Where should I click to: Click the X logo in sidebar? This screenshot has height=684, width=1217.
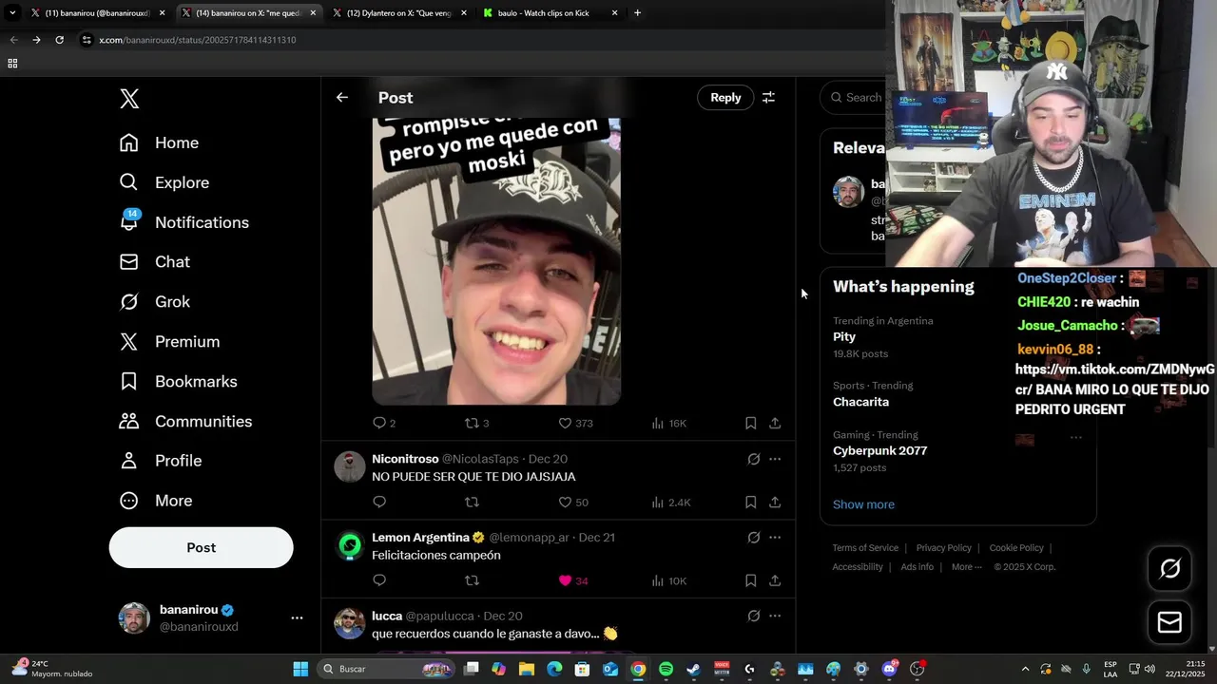click(x=129, y=98)
